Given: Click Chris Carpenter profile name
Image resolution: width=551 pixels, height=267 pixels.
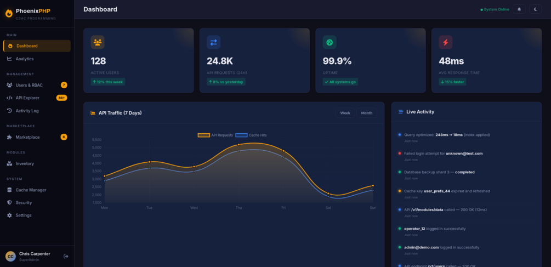Looking at the screenshot, I should [35, 254].
